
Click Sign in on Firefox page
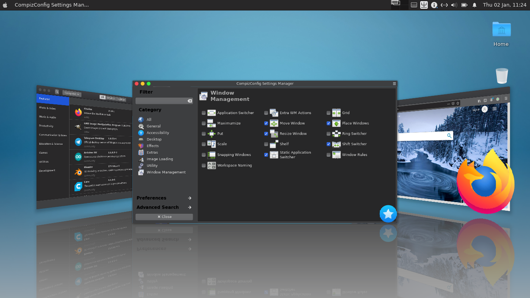coord(476,109)
